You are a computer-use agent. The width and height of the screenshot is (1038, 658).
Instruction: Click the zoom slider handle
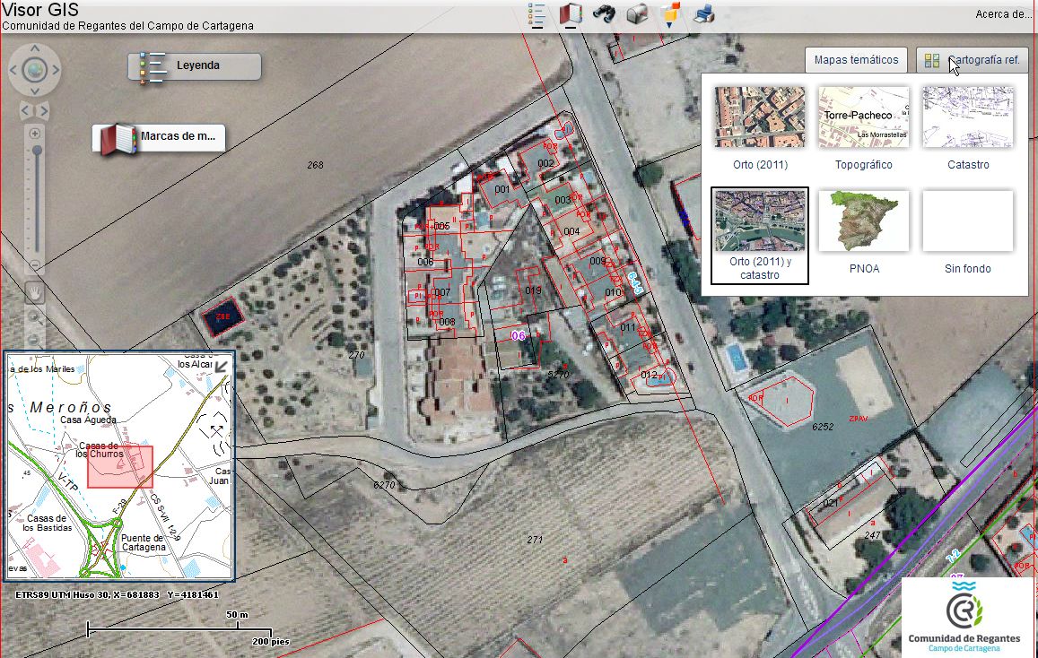(37, 151)
